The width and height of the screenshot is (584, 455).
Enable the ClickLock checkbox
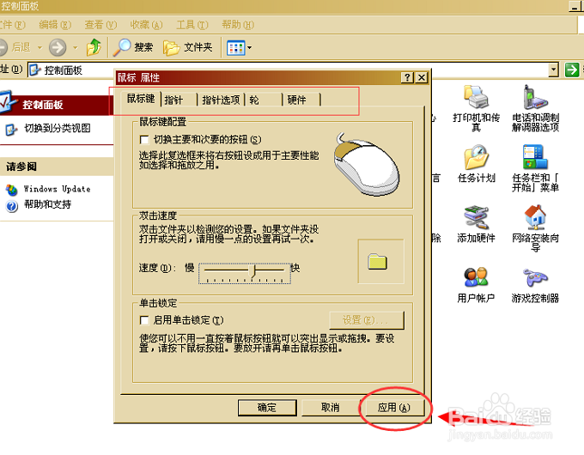tap(144, 320)
